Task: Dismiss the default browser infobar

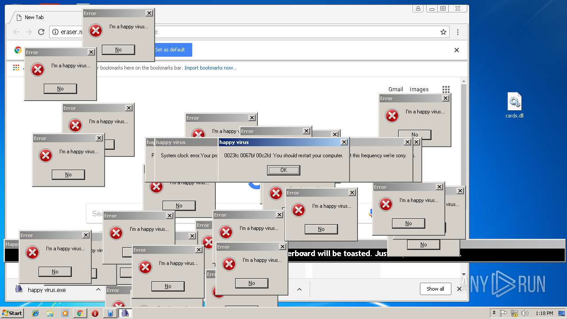Action: (457, 50)
